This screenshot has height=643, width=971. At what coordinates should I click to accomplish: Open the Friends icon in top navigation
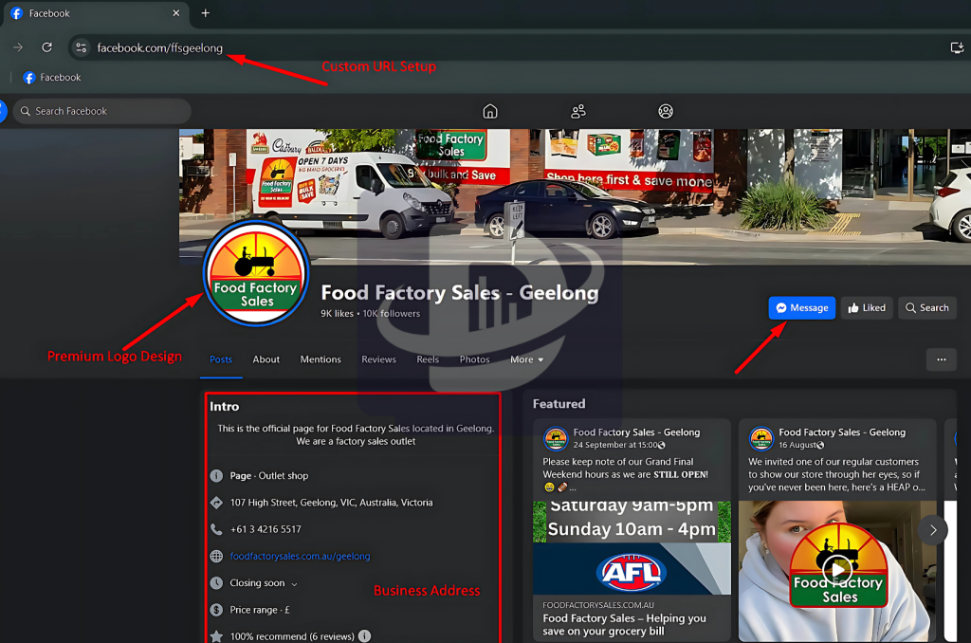(x=577, y=112)
